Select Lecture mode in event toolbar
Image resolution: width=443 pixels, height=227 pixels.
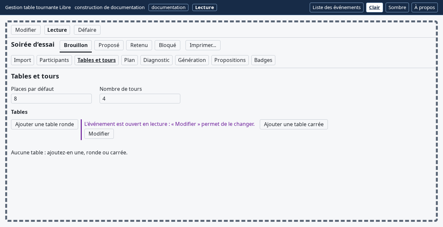pos(57,30)
